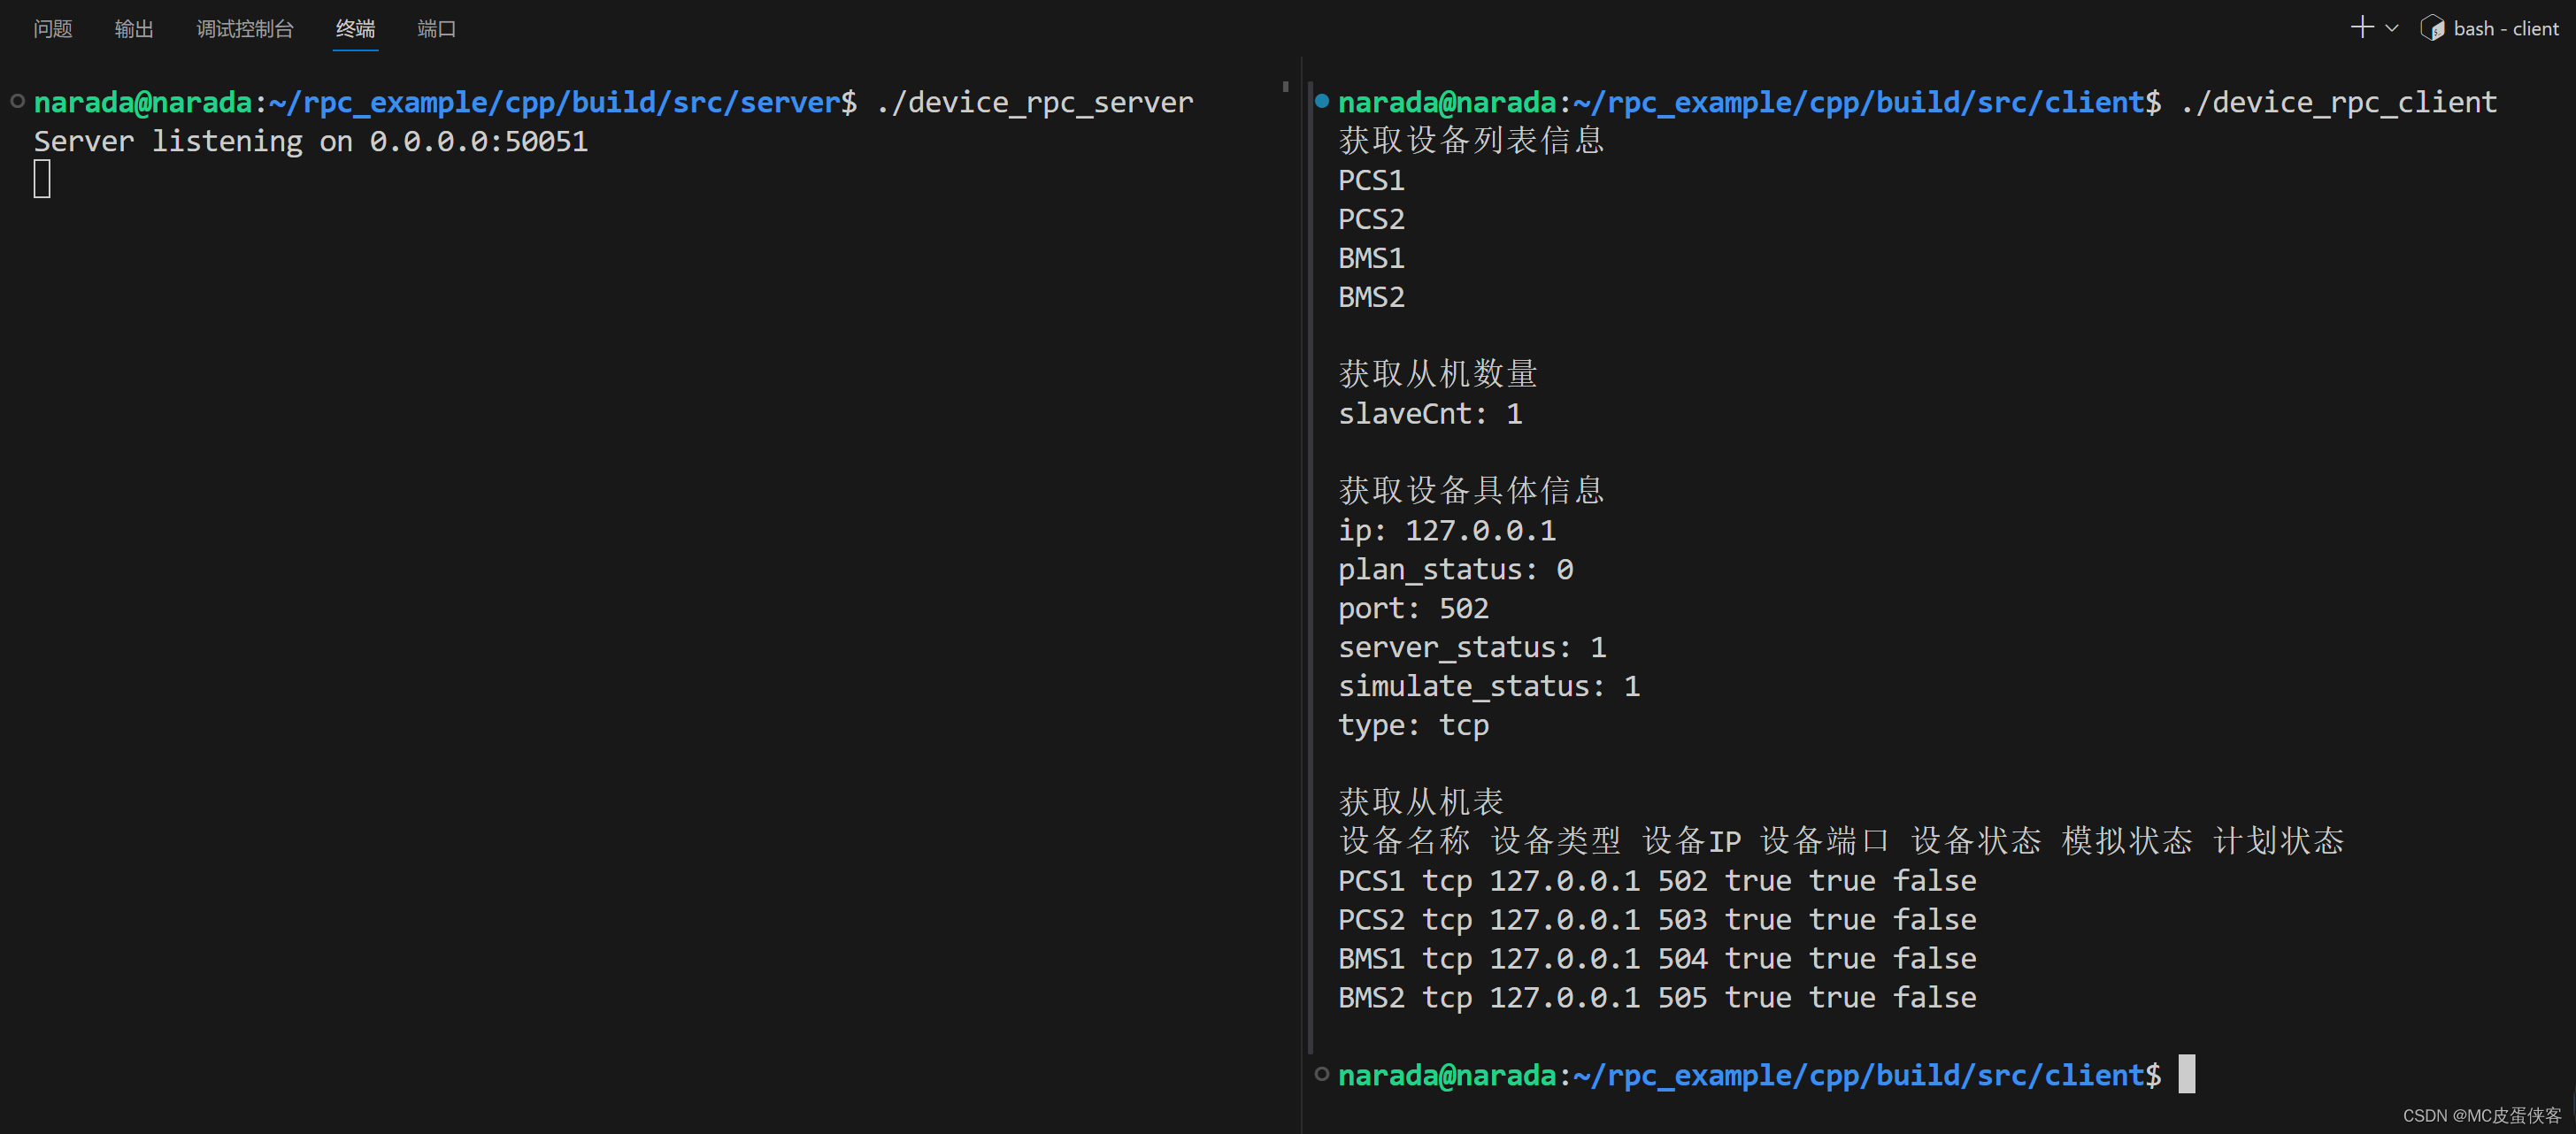This screenshot has height=1134, width=2576.
Task: Click the 'type: tcp' output line
Action: tap(1413, 726)
